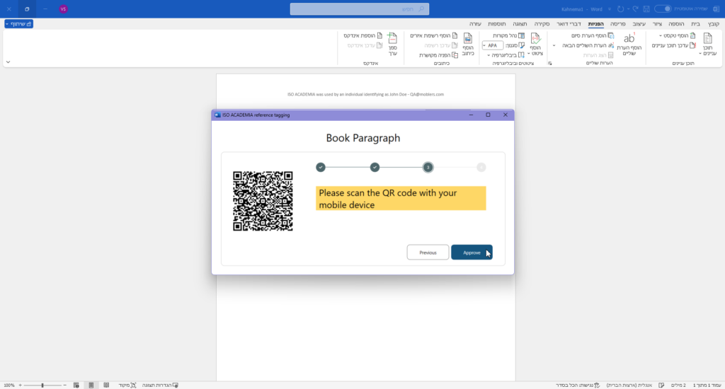The height and width of the screenshot is (389, 725).
Task: Click Update Index (עדכן אינדקס)
Action: click(365, 45)
